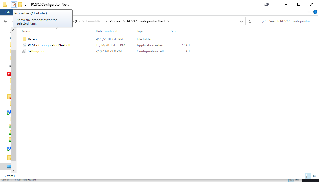
Task: Open the address bar history dropdown
Action: 241,21
